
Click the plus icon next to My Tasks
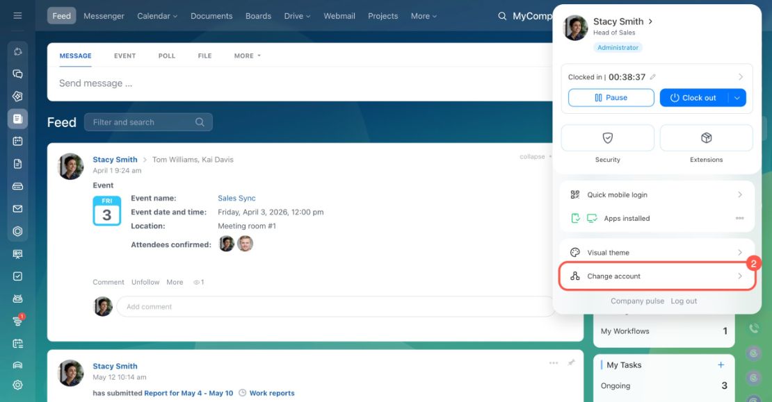coord(721,365)
